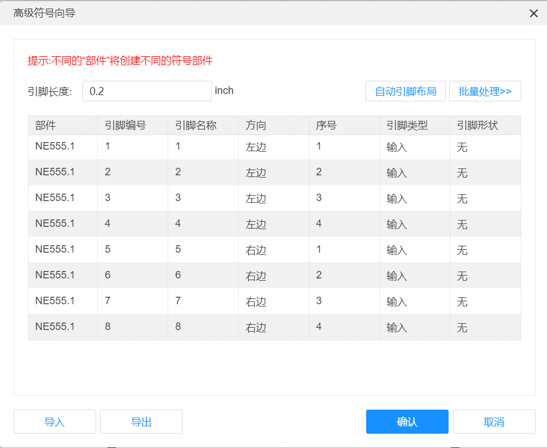Select the 引脚名称 column header

pyautogui.click(x=203, y=125)
